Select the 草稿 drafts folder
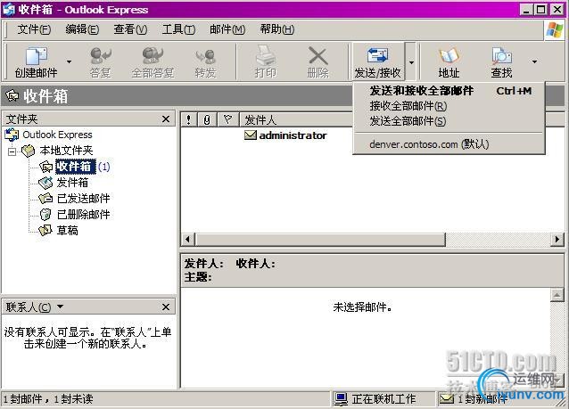Image resolution: width=569 pixels, height=409 pixels. (67, 230)
